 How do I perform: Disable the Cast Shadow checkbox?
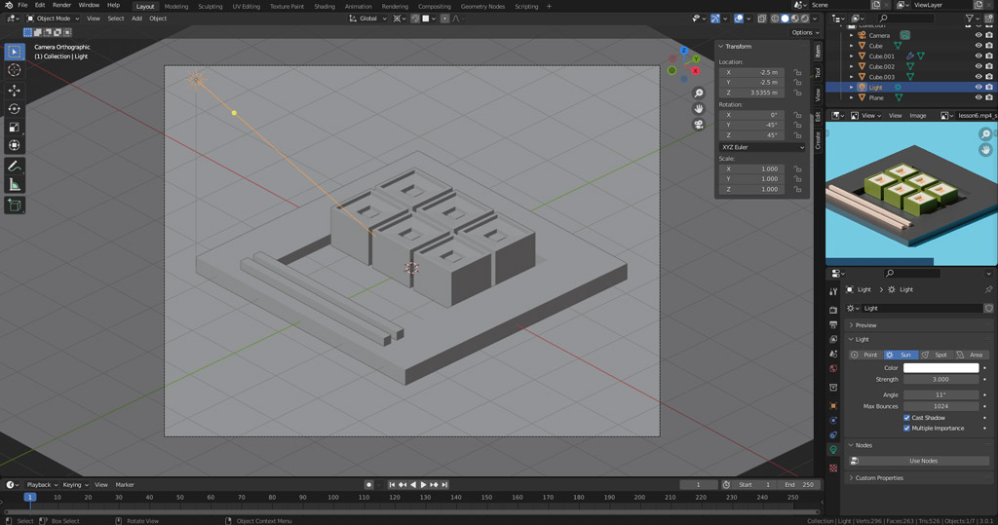(907, 418)
